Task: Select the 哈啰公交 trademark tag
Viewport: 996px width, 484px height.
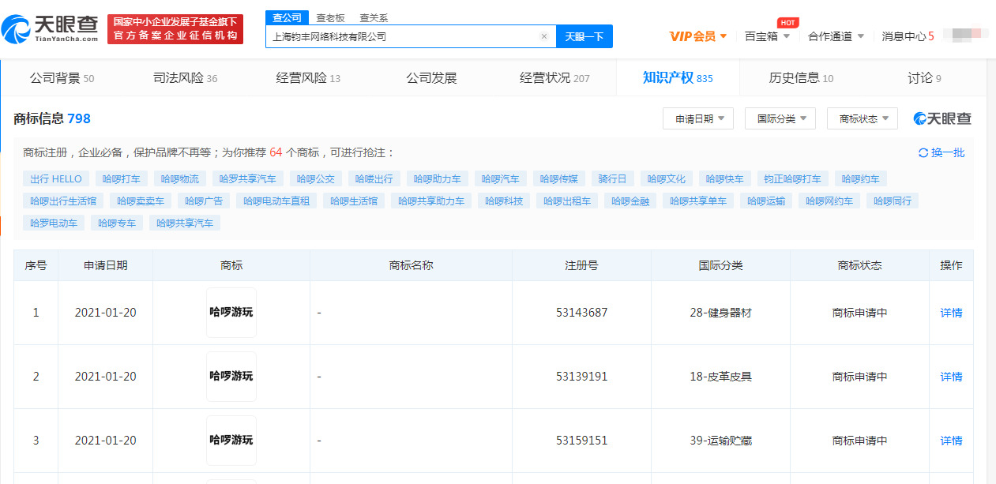Action: click(x=316, y=178)
